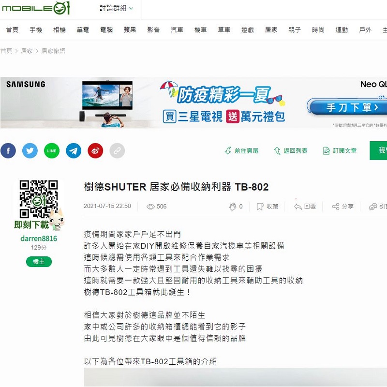This screenshot has height=387, width=387.
Task: Open the 手機 nav menu item
Action: click(x=36, y=30)
